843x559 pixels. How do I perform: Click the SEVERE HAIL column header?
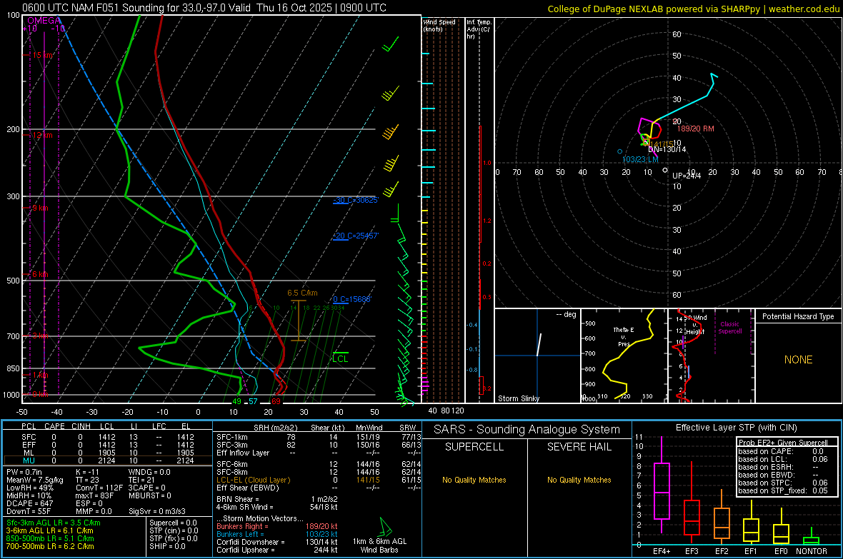tap(579, 447)
